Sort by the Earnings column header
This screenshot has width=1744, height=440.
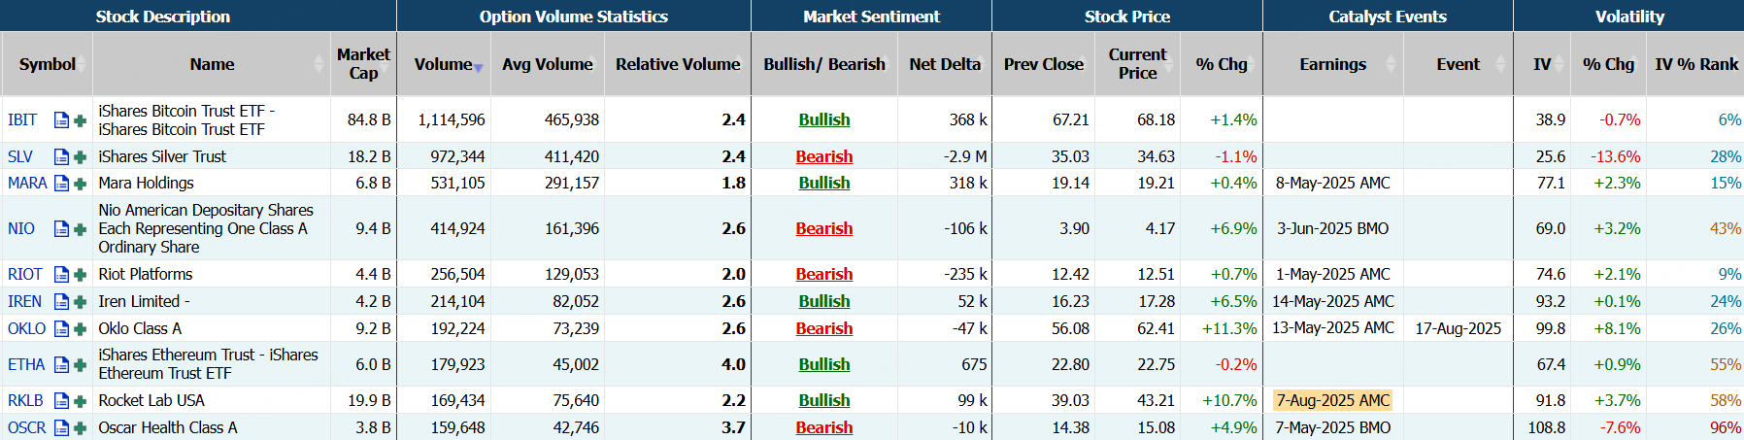(1332, 64)
